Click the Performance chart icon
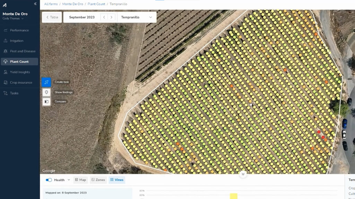 (6, 30)
